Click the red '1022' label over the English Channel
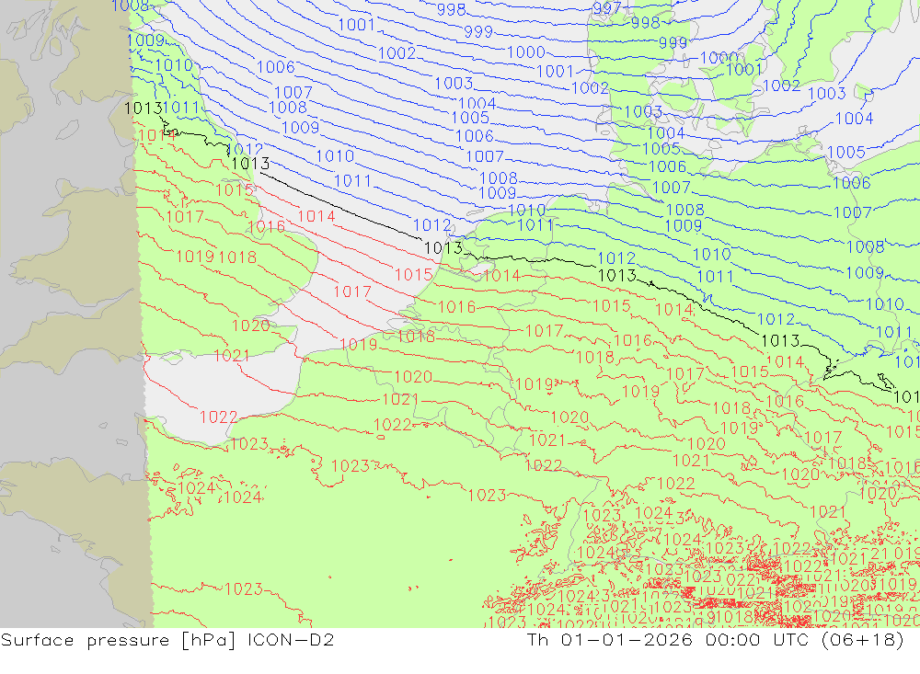This screenshot has height=674, width=920. pos(218,417)
